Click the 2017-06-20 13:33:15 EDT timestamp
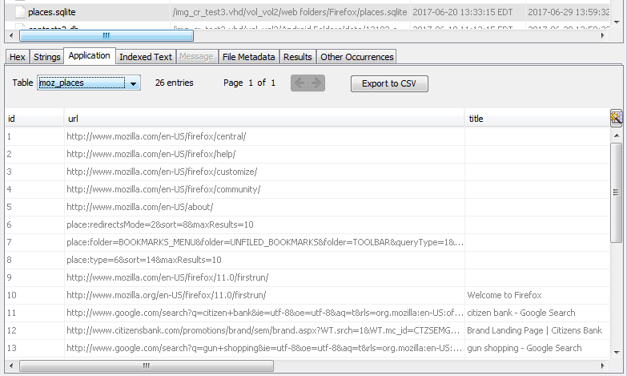This screenshot has height=376, width=627. [x=462, y=12]
